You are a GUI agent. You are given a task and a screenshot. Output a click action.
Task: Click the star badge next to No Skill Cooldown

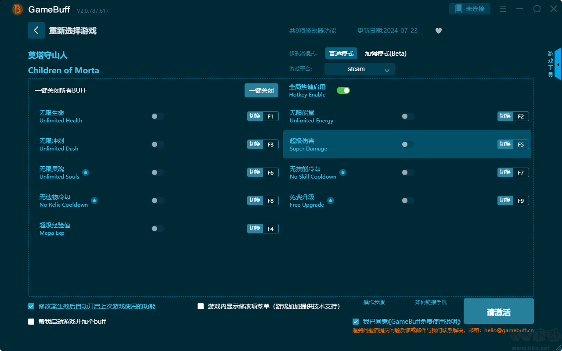343,172
